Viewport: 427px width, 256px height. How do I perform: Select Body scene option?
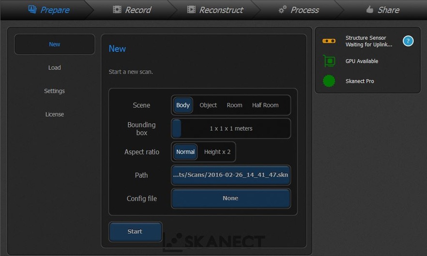pos(183,105)
